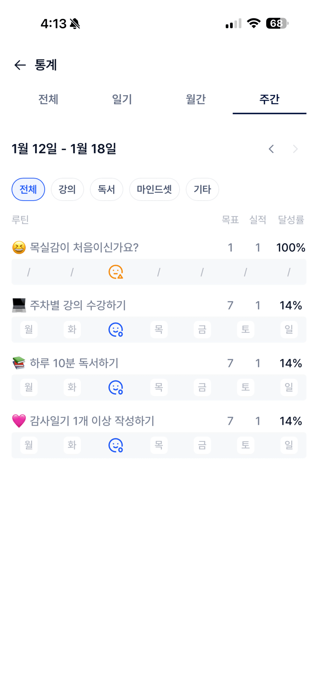The image size is (318, 691).
Task: Tap the blue smiley in 하루 10분 독서하기 row
Action: pyautogui.click(x=115, y=388)
